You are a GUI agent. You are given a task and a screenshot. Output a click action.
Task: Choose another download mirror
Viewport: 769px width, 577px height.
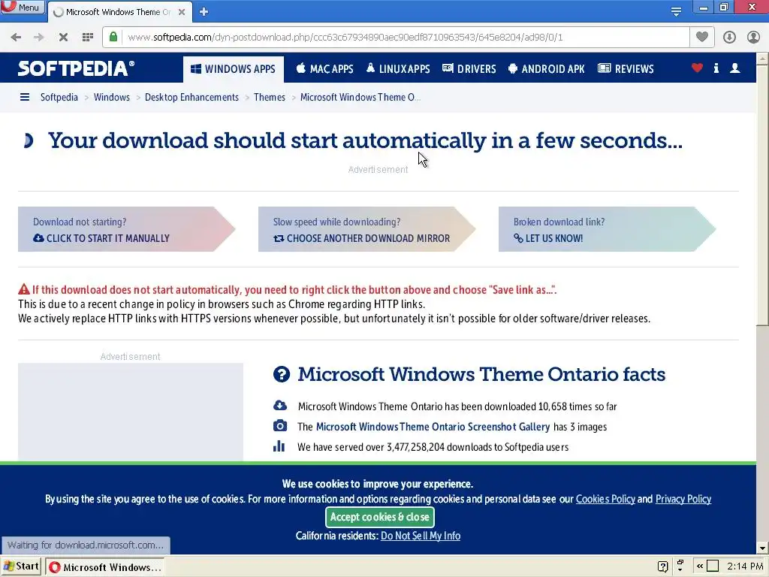coord(366,229)
